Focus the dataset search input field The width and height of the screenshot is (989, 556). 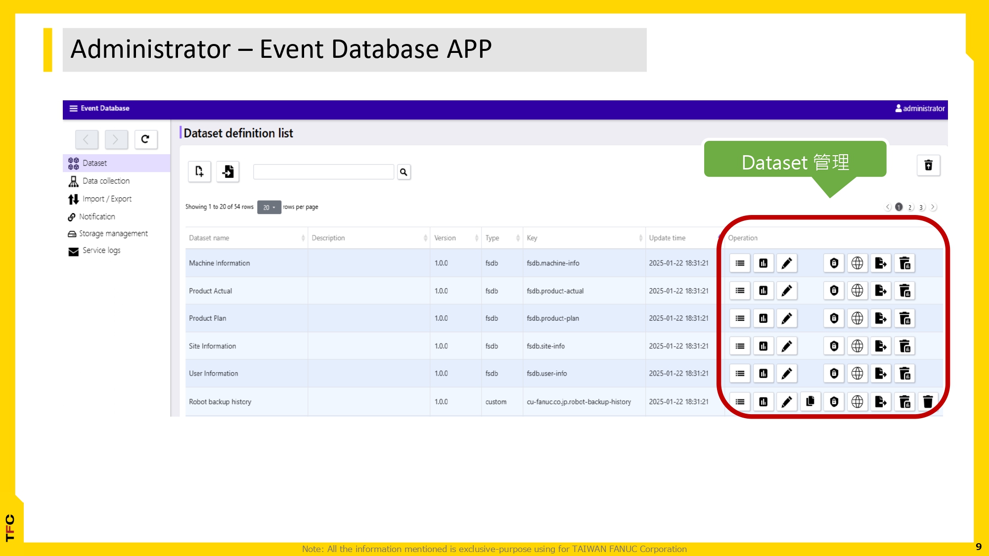(x=323, y=172)
